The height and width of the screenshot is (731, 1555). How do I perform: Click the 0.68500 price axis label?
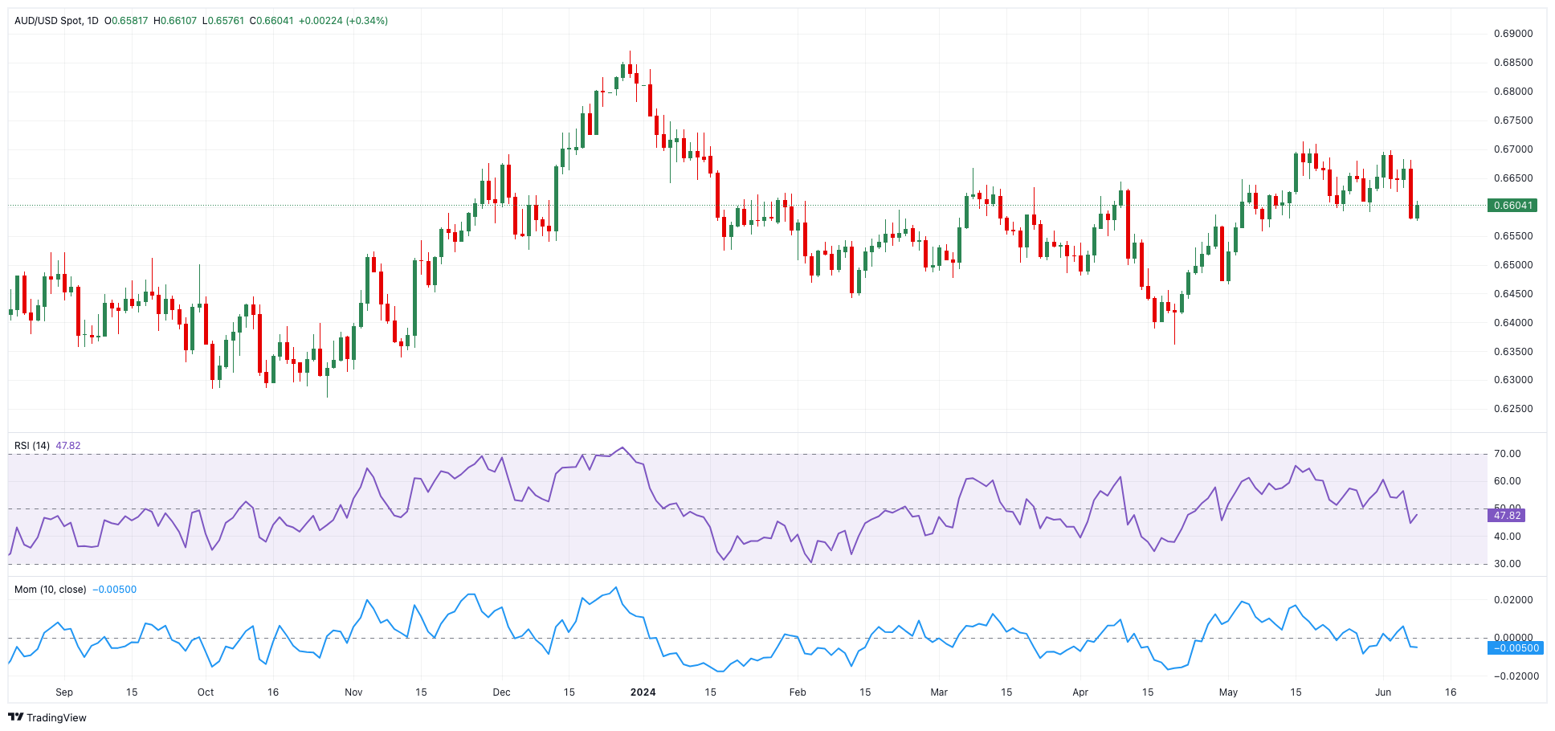point(1513,63)
